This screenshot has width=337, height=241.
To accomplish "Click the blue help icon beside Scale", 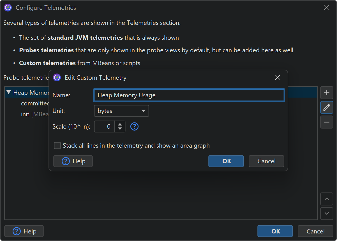I will point(135,127).
